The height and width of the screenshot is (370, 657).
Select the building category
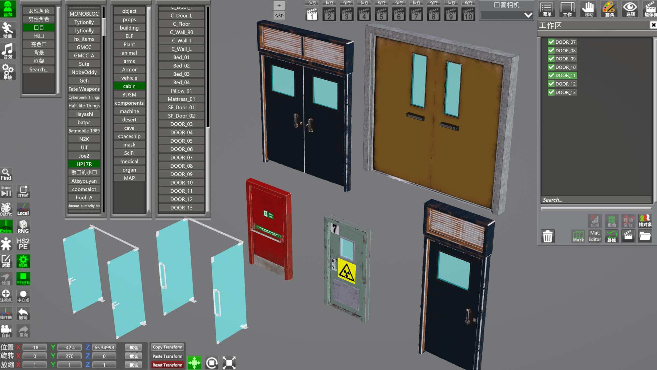pyautogui.click(x=129, y=28)
